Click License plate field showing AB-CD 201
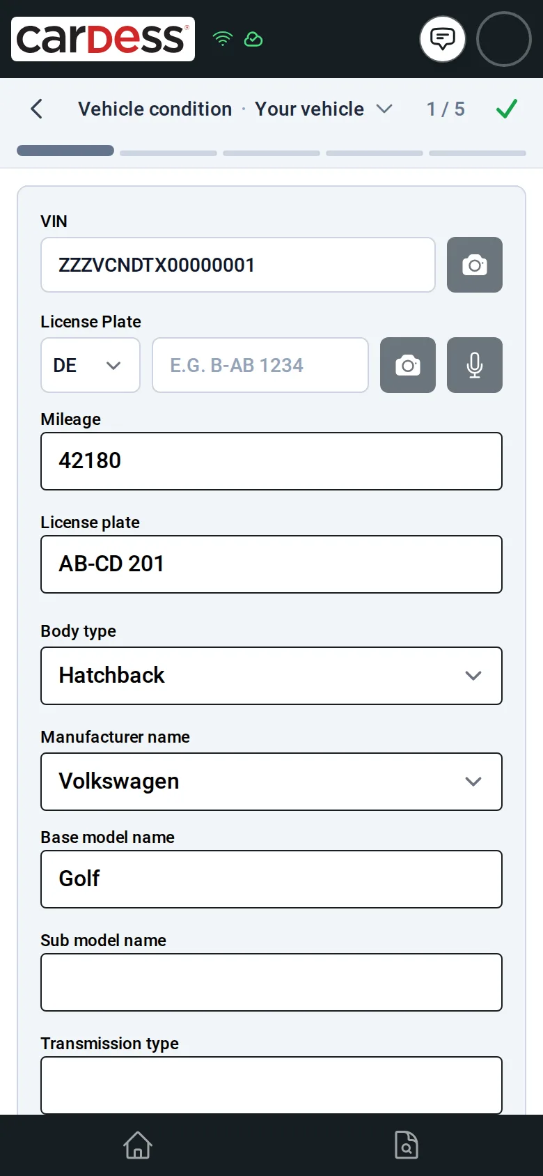Viewport: 543px width, 1176px height. tap(271, 564)
